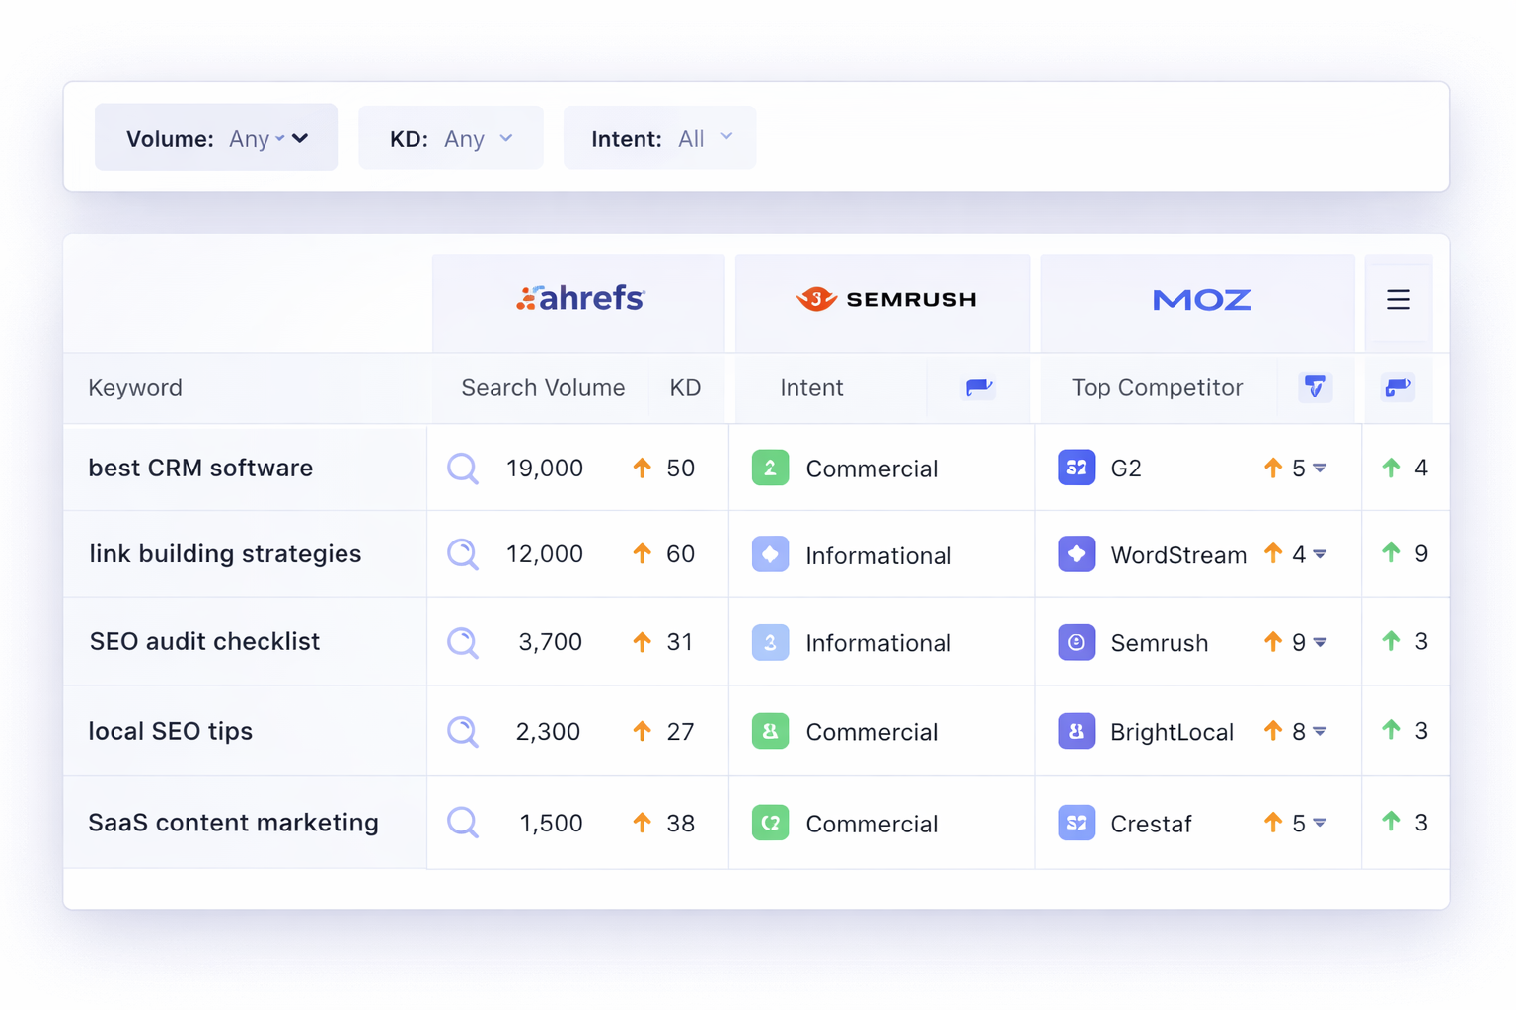Click Commercial intent in local SEO tips row
This screenshot has width=1516, height=1010.
coord(872,732)
